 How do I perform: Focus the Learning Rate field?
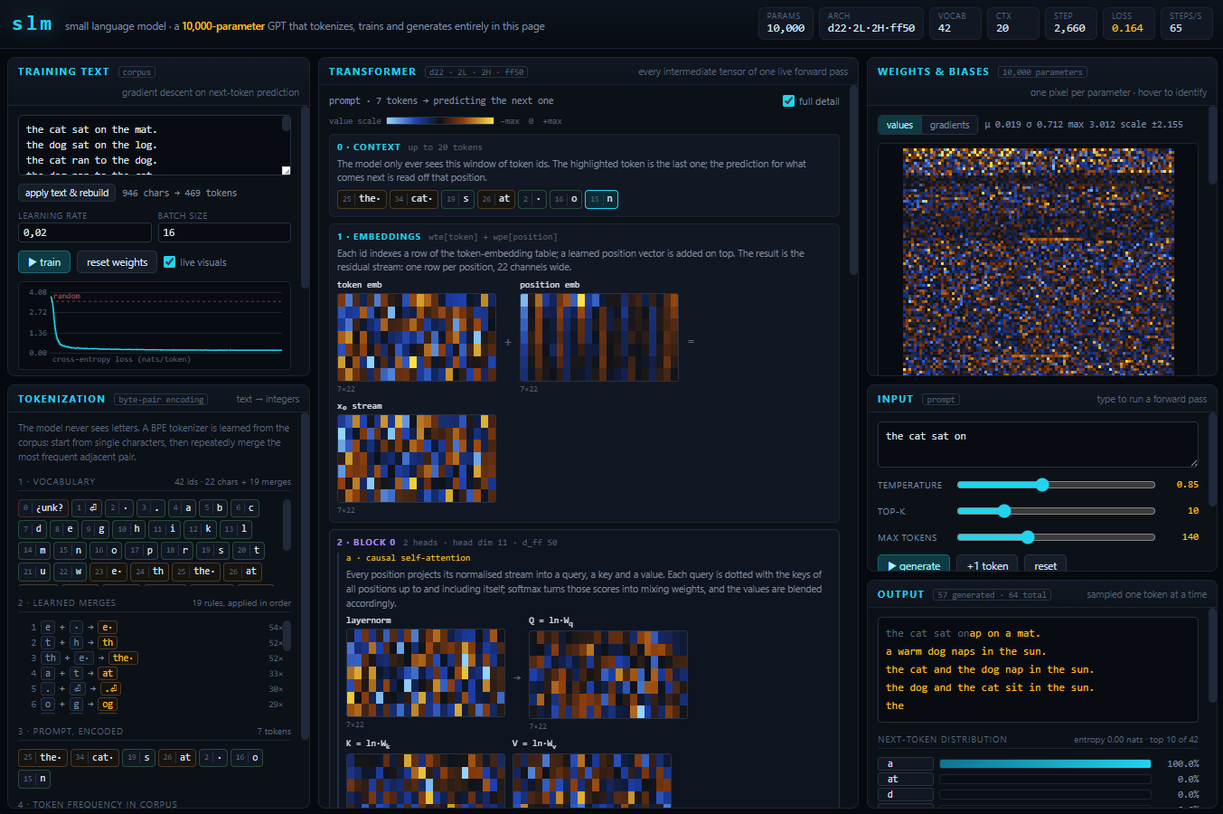click(84, 232)
